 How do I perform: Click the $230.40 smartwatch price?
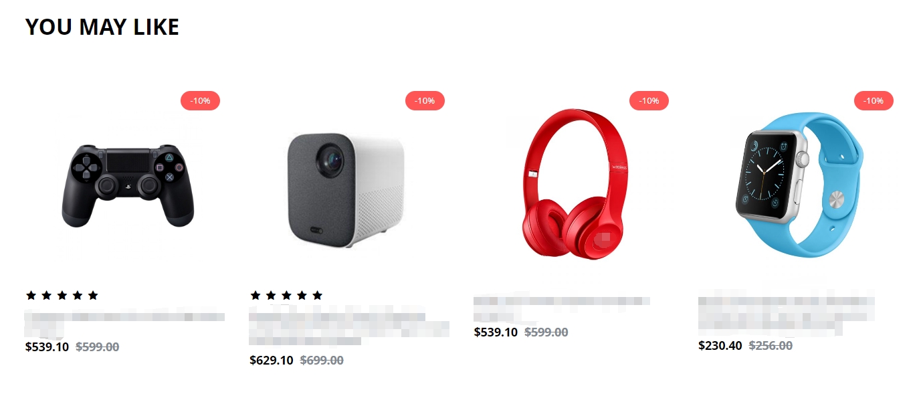[x=720, y=346]
